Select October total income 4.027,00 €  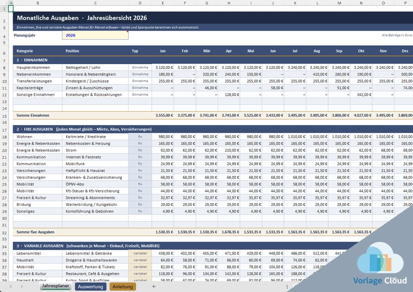tap(361, 115)
